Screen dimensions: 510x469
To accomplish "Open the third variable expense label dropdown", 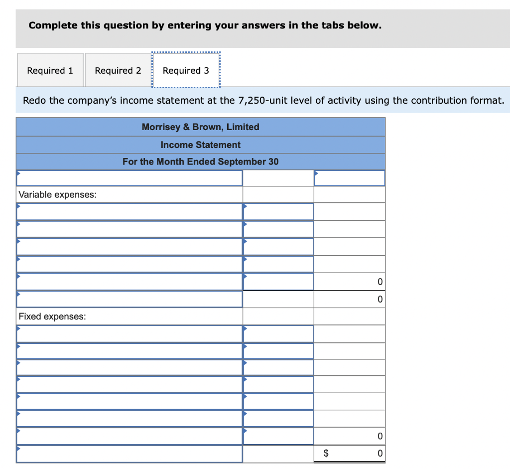I will pos(129,246).
